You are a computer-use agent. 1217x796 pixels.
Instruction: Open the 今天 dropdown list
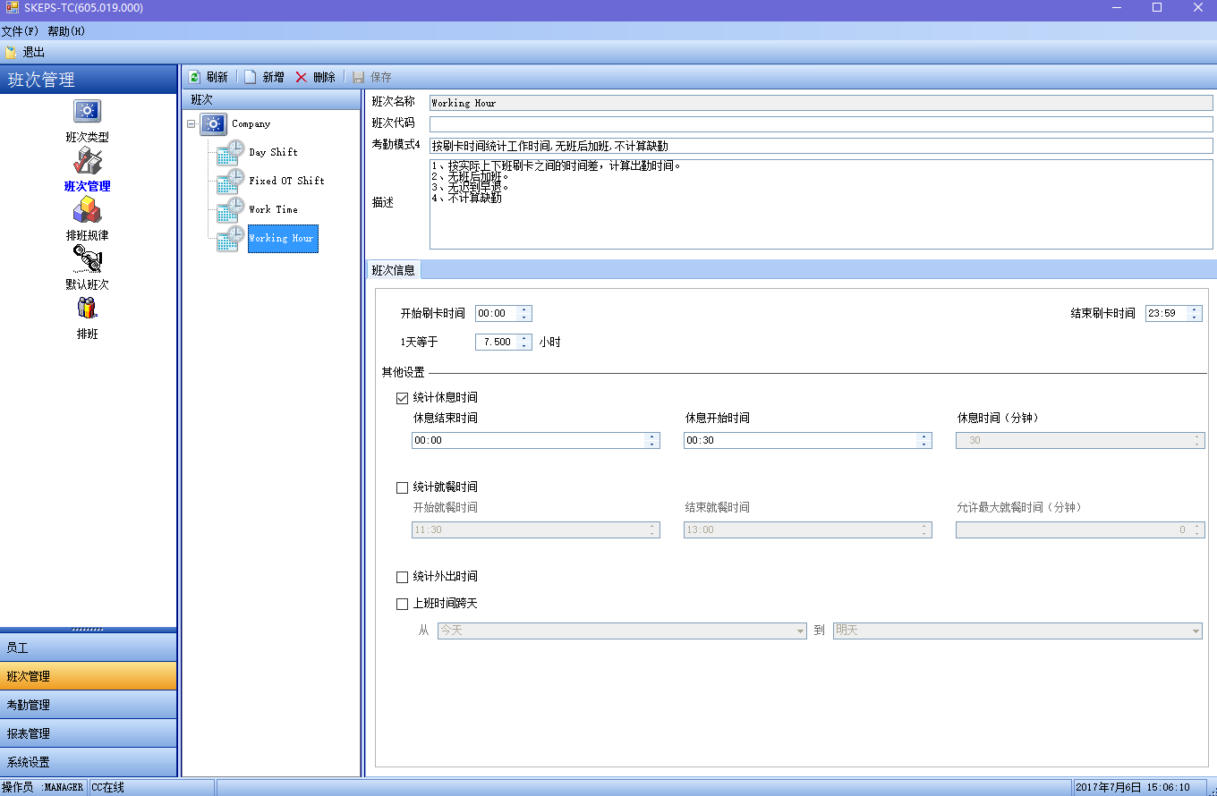tap(801, 631)
